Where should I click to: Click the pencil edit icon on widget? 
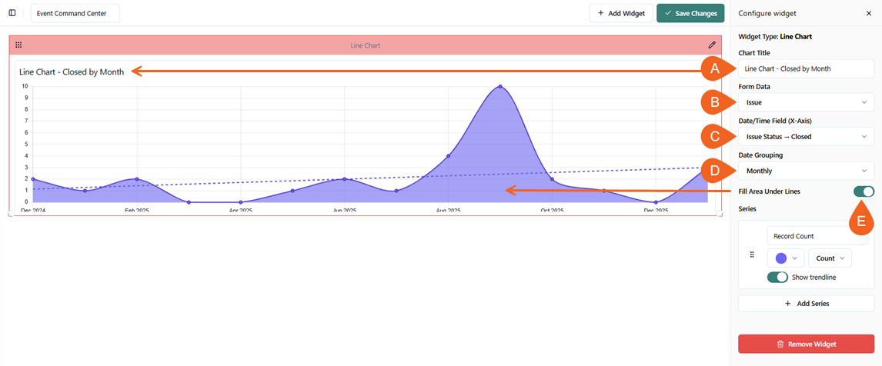coord(712,45)
